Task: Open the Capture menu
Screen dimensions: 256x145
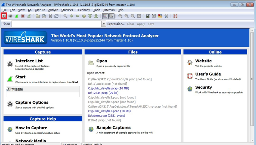Action: click(x=40, y=10)
